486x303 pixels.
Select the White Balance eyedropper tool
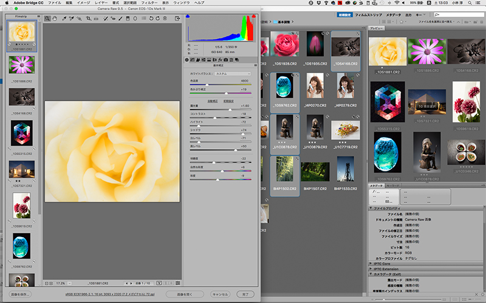(64, 19)
